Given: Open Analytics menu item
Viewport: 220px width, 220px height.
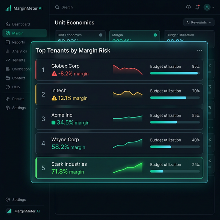Looking at the screenshot, I should point(20,51).
